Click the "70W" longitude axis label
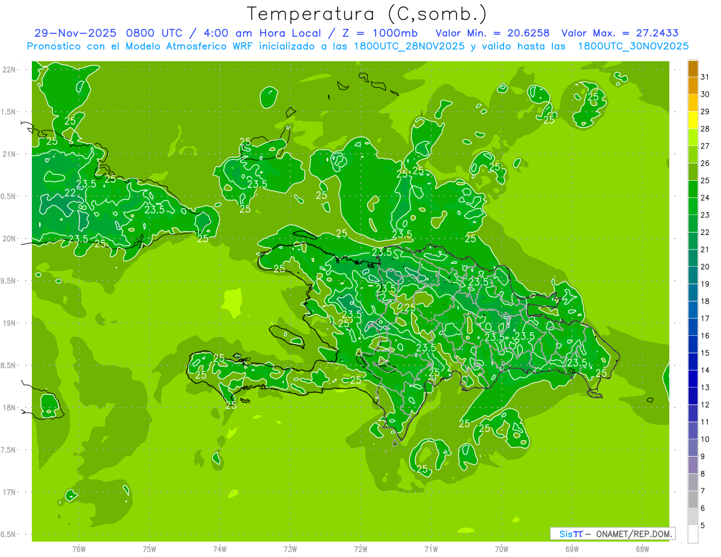 click(x=501, y=549)
